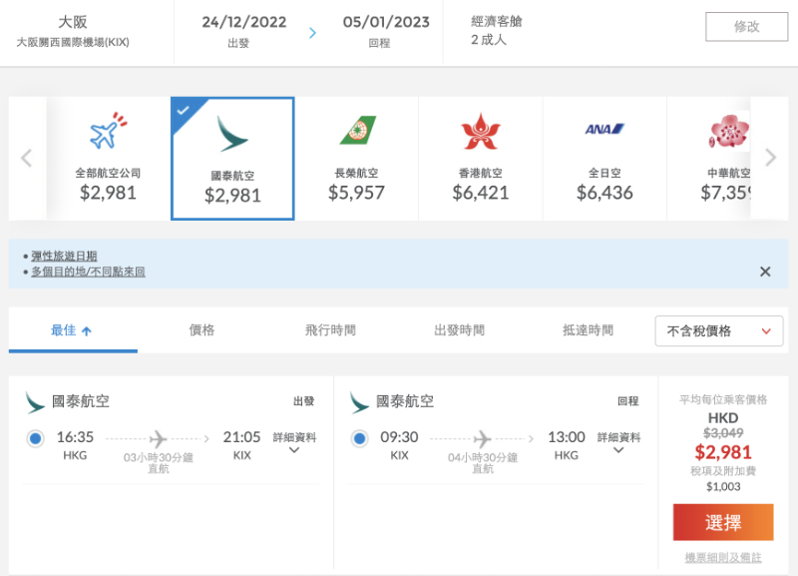Click the 修改 (modify search) button
Screen dimensions: 798x576
coord(746,27)
